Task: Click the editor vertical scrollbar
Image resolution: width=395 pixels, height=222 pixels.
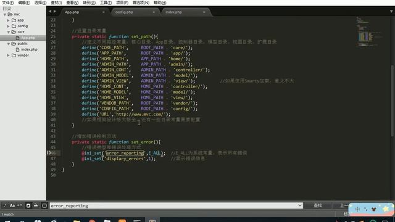Action: click(393, 101)
